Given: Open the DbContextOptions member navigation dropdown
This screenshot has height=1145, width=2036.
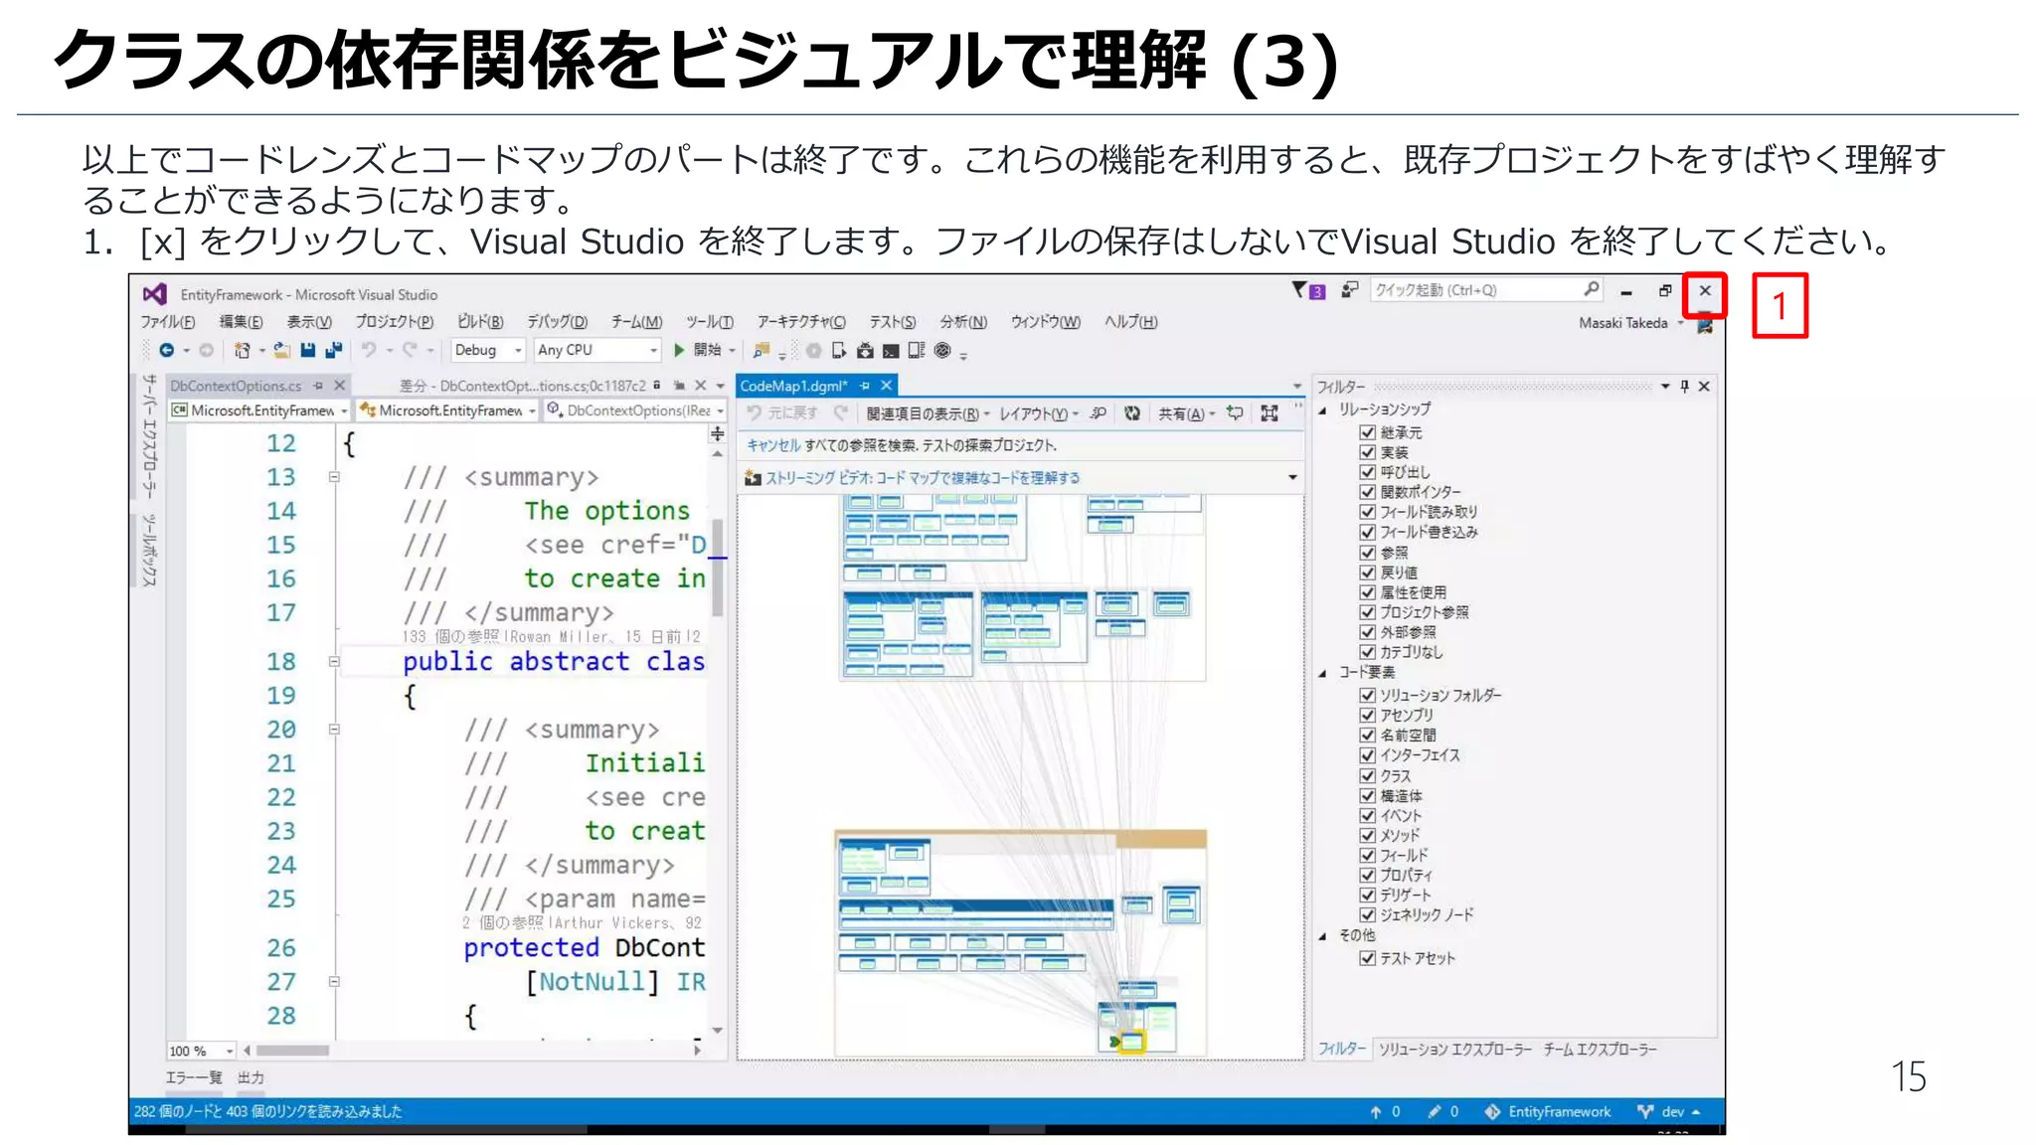Looking at the screenshot, I should pyautogui.click(x=635, y=410).
